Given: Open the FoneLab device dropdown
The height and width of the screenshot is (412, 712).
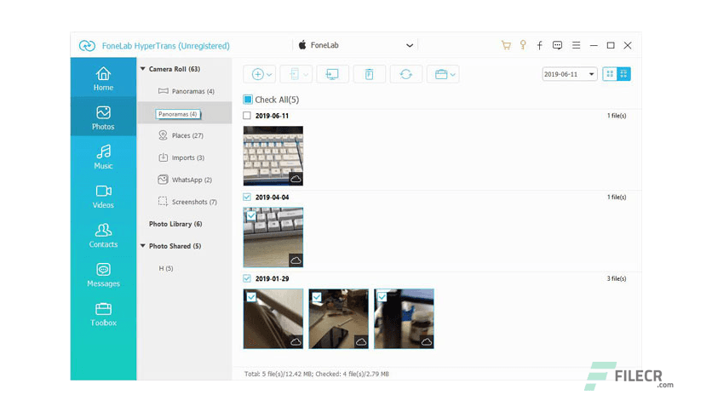Looking at the screenshot, I should click(355, 45).
